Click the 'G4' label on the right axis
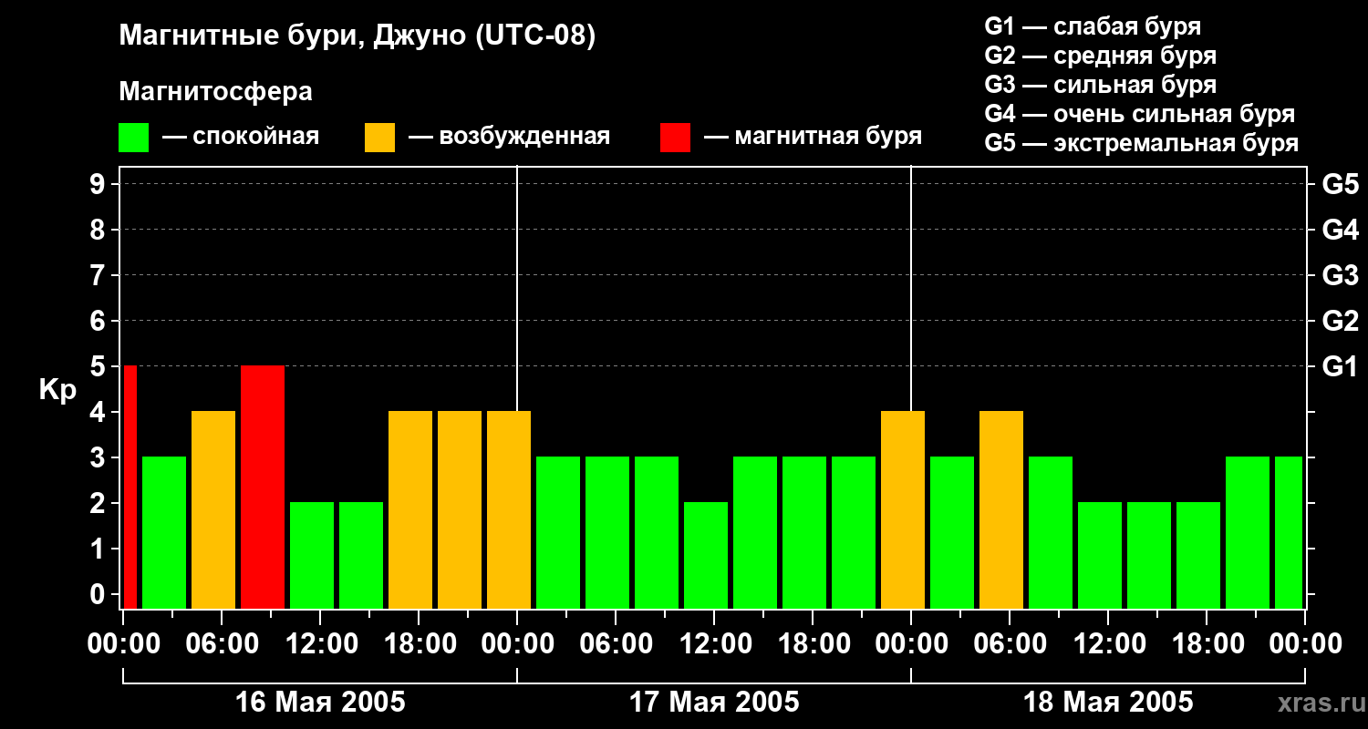 click(1340, 230)
